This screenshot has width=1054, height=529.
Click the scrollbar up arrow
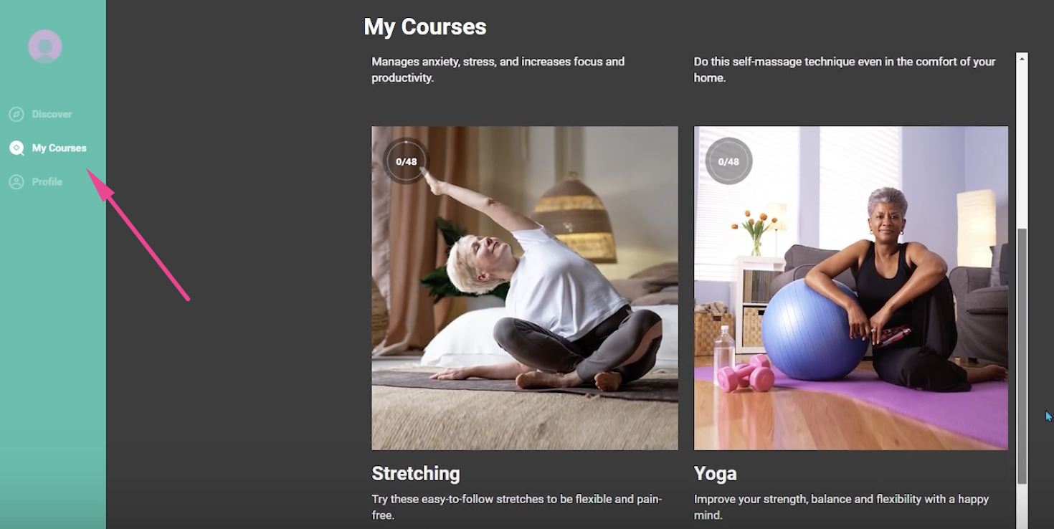click(1022, 58)
